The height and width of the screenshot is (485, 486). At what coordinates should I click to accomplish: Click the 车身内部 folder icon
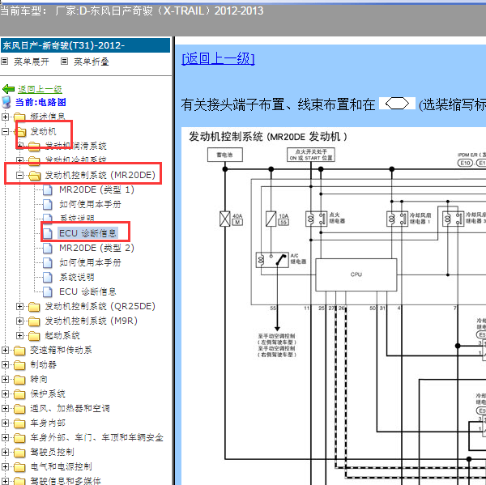pyautogui.click(x=19, y=423)
